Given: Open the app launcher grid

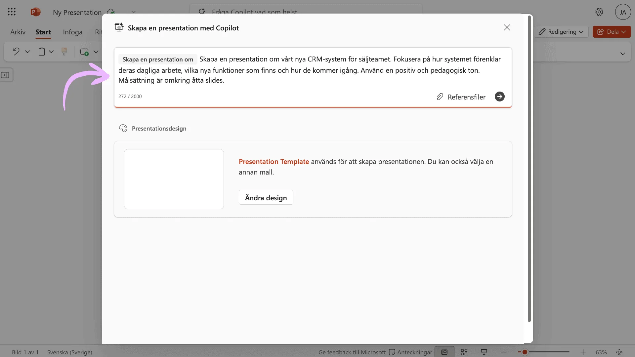Looking at the screenshot, I should [12, 12].
